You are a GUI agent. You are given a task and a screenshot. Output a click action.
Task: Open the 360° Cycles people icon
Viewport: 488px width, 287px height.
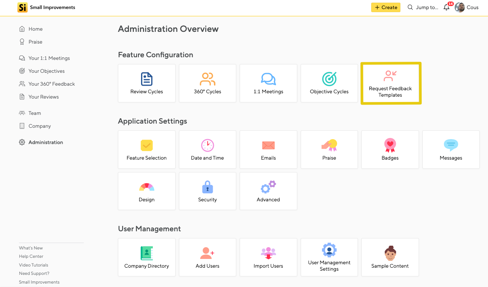(x=207, y=79)
